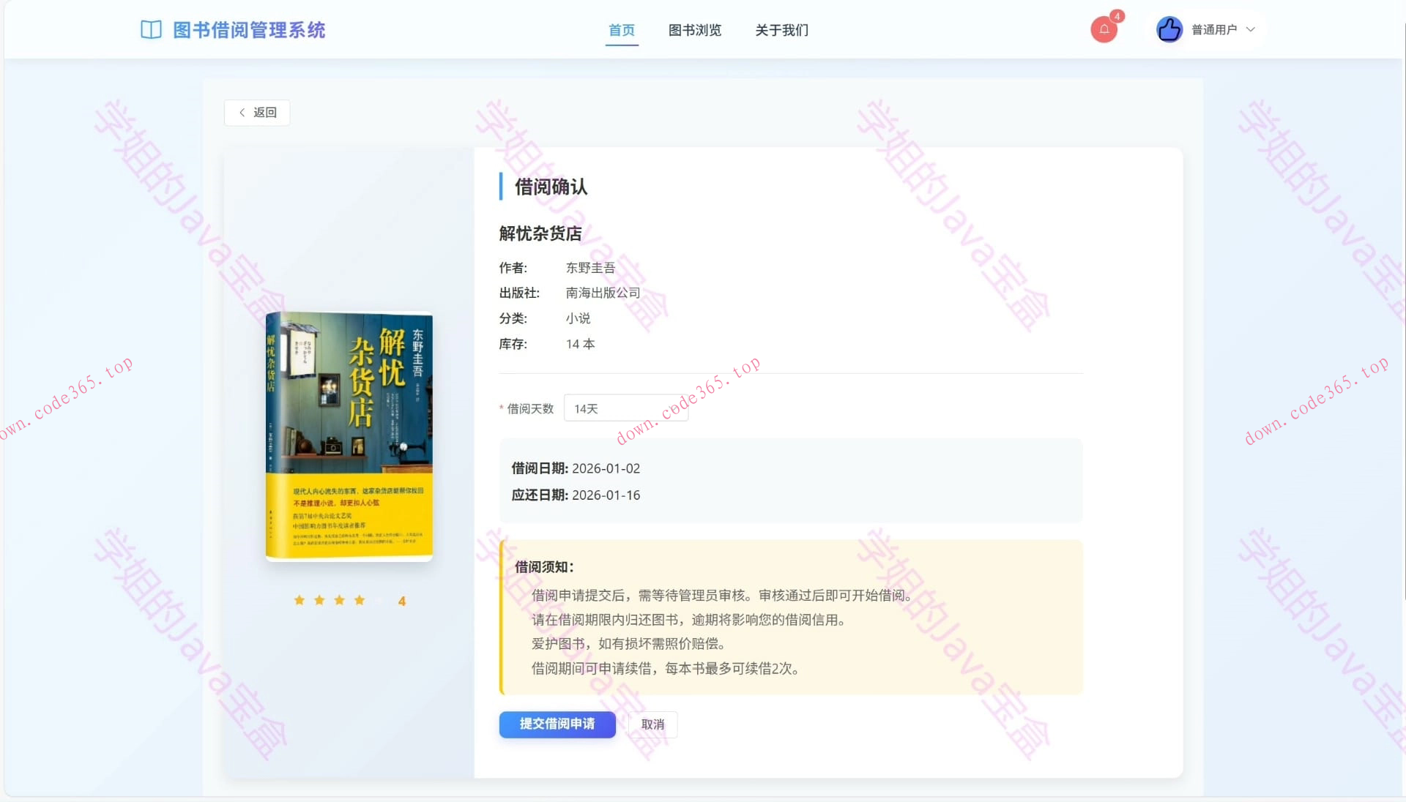The width and height of the screenshot is (1406, 802).
Task: Open the notification bell
Action: point(1103,29)
